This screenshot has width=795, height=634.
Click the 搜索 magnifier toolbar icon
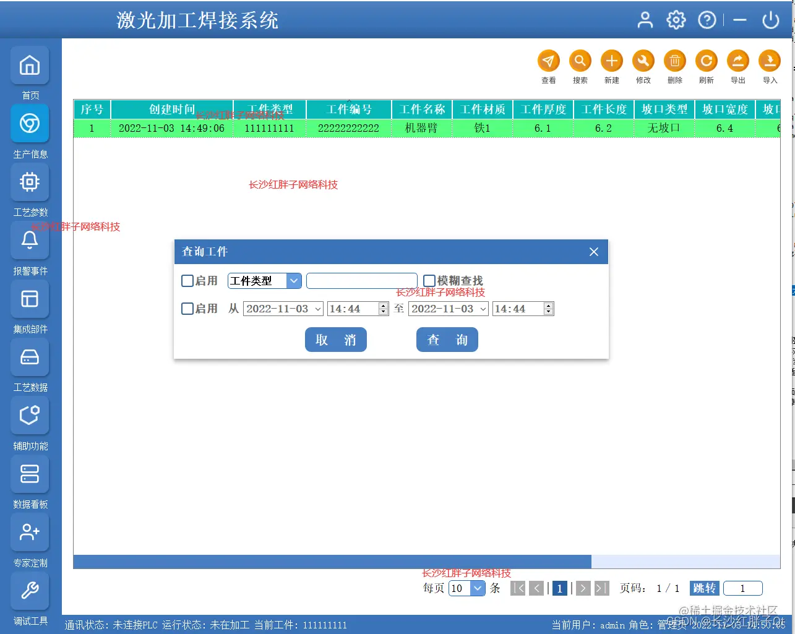pyautogui.click(x=580, y=61)
